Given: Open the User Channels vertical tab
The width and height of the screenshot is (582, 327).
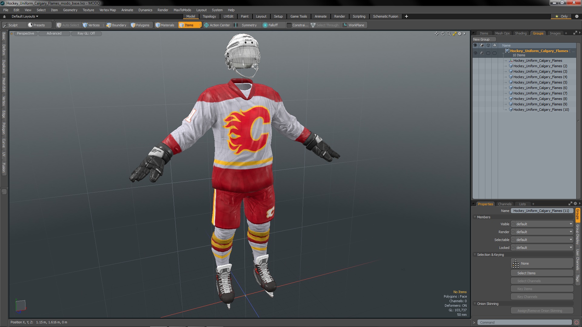Looking at the screenshot, I should pos(578,260).
